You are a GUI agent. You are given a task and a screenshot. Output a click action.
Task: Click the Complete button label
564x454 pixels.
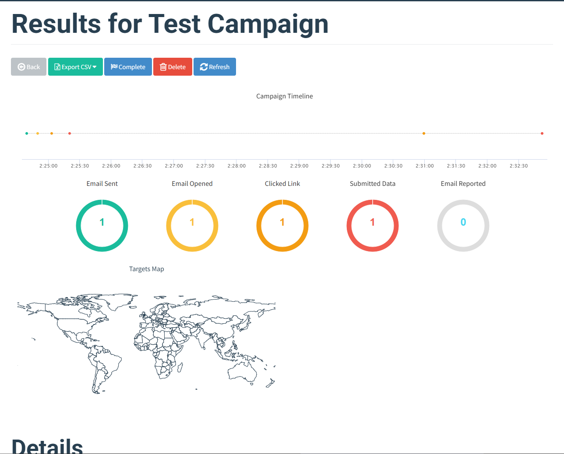(132, 67)
